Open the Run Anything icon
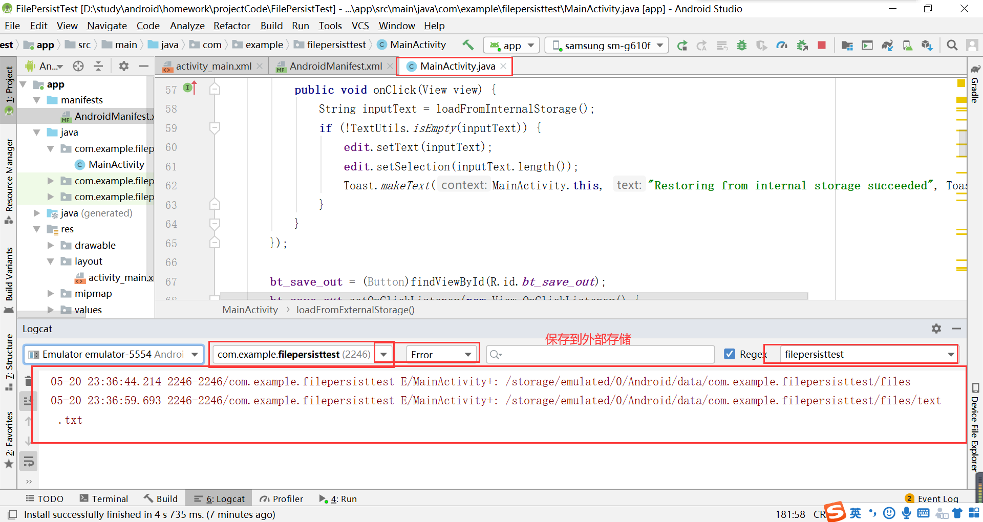This screenshot has width=983, height=522. pos(867,46)
